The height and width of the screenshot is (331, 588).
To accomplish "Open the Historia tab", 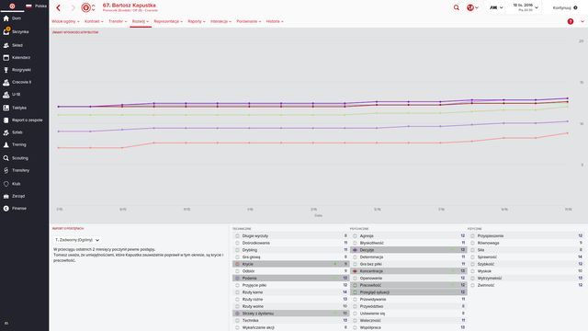I will pyautogui.click(x=275, y=21).
